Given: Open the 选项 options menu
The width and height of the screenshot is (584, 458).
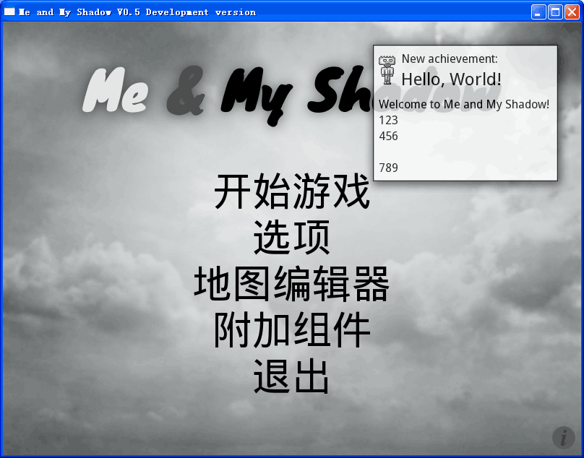Looking at the screenshot, I should [291, 237].
